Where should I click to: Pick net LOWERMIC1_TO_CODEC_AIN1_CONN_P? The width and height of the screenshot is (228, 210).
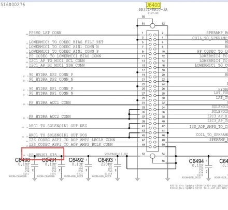64,51
